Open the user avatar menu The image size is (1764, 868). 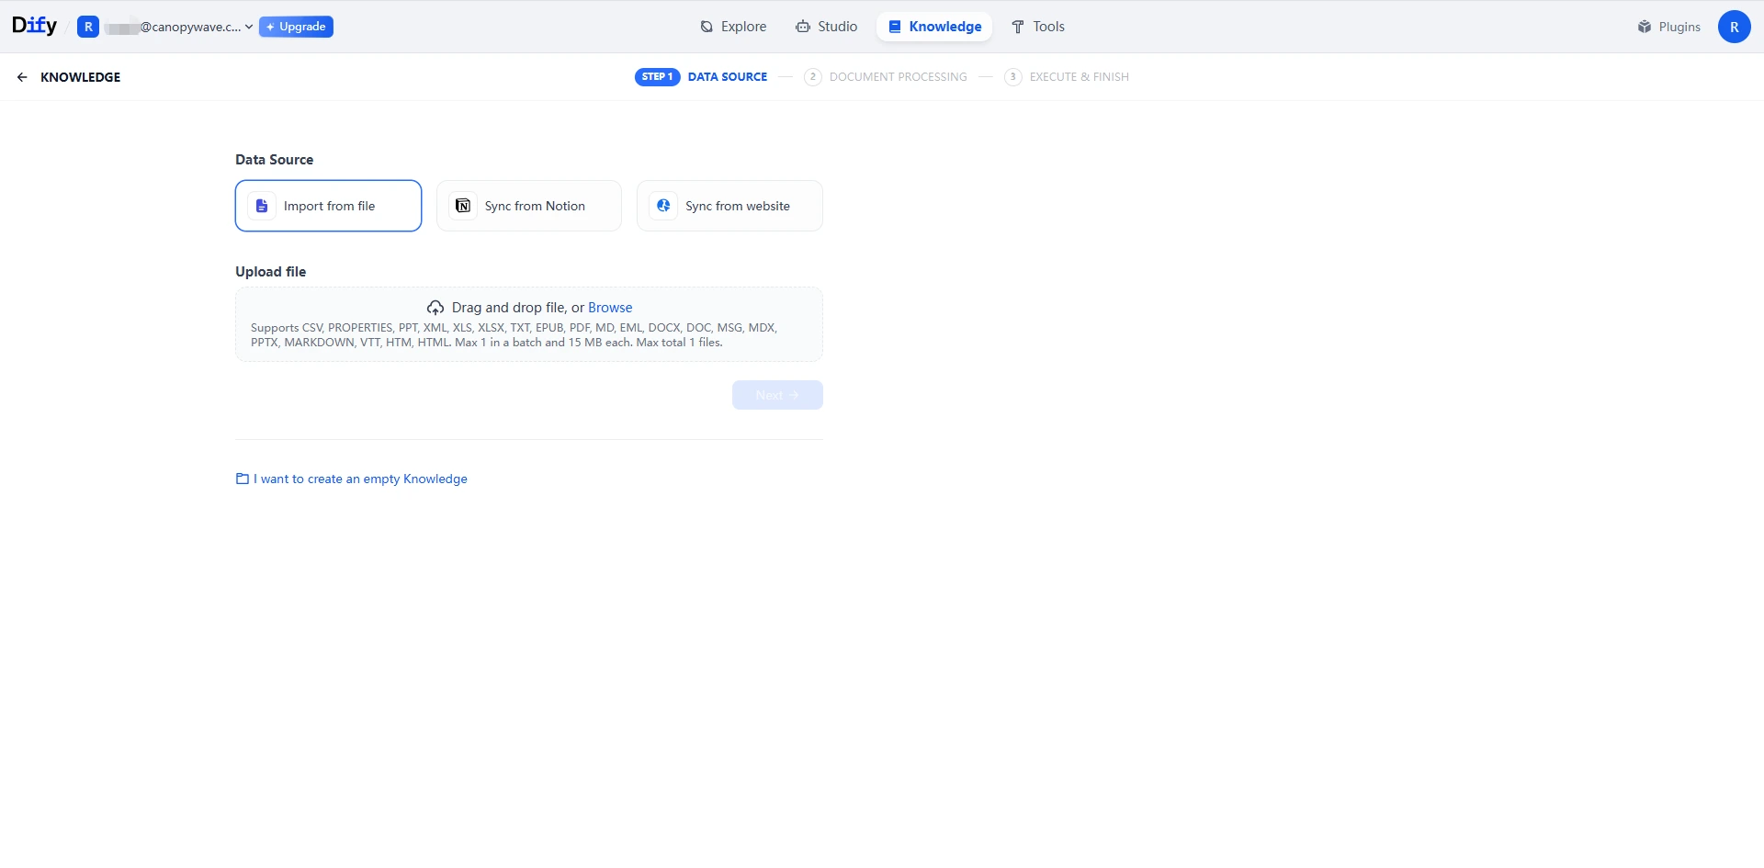point(1734,27)
